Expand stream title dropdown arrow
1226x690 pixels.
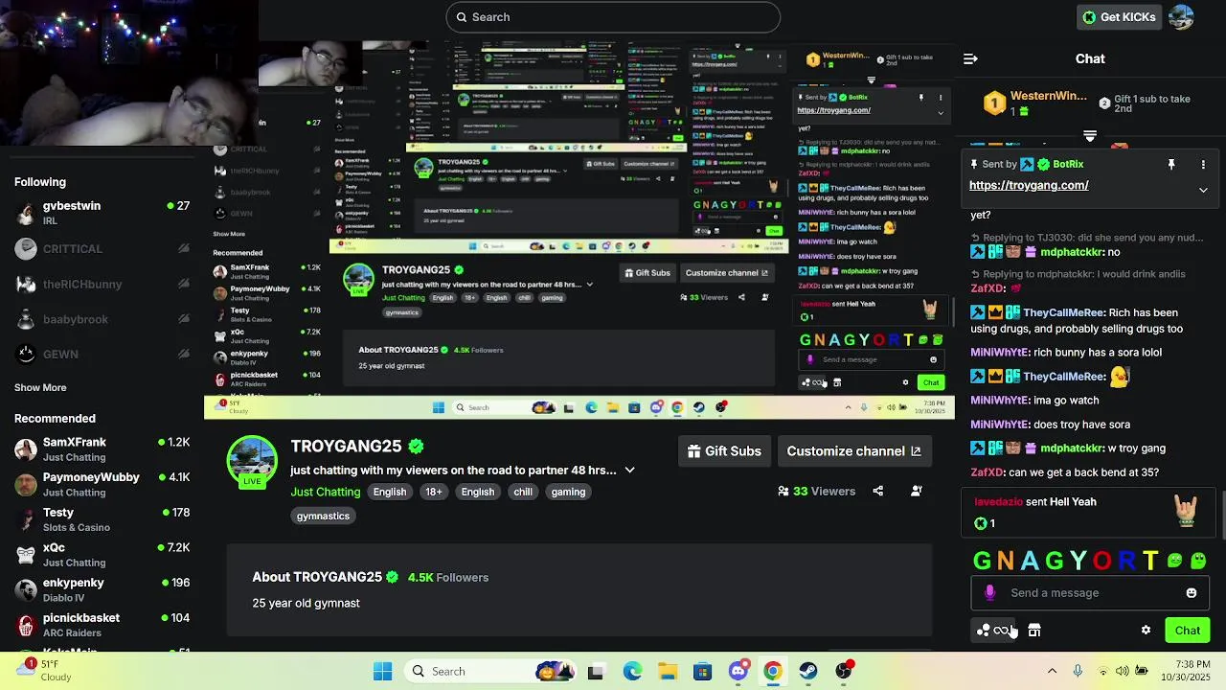pos(629,471)
